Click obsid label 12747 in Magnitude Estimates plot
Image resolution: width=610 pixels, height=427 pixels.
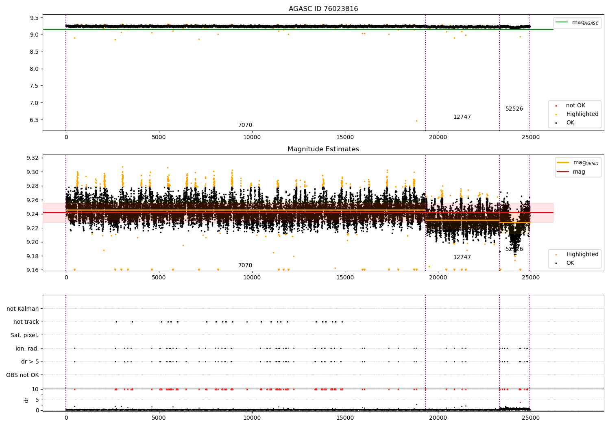[x=462, y=257]
